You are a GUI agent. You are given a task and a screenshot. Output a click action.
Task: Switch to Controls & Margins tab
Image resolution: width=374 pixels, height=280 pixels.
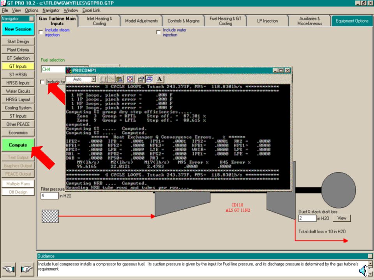coord(183,21)
